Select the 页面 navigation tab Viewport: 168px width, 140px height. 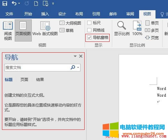24,80
